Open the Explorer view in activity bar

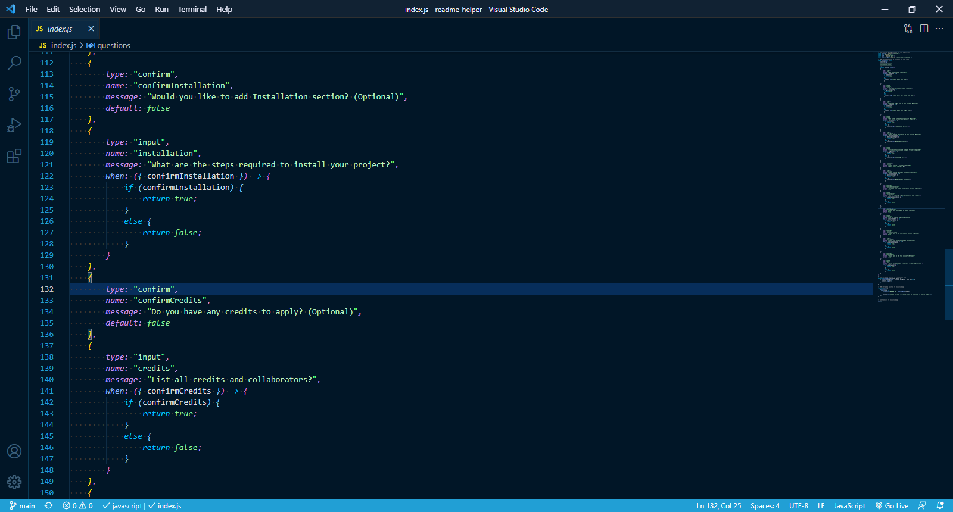(14, 32)
